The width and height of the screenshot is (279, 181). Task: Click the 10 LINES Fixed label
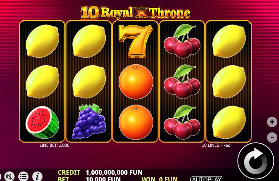pyautogui.click(x=216, y=145)
